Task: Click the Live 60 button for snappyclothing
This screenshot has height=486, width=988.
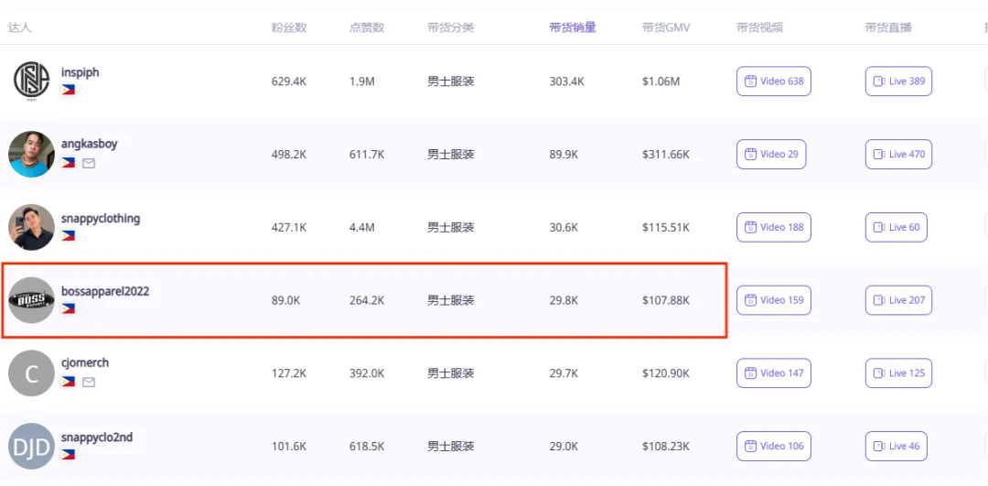Action: [x=896, y=227]
